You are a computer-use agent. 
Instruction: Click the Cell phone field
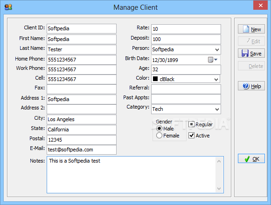coord(82,80)
